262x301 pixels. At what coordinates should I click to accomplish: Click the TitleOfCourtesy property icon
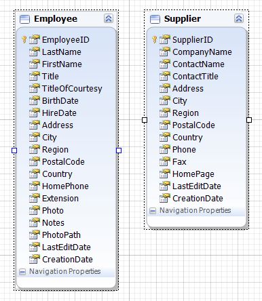point(35,88)
